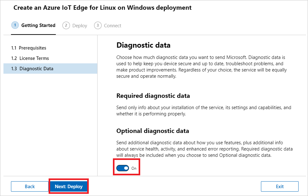Click the paragraph starting "Choose how much diagnostic data"

pyautogui.click(x=202, y=67)
